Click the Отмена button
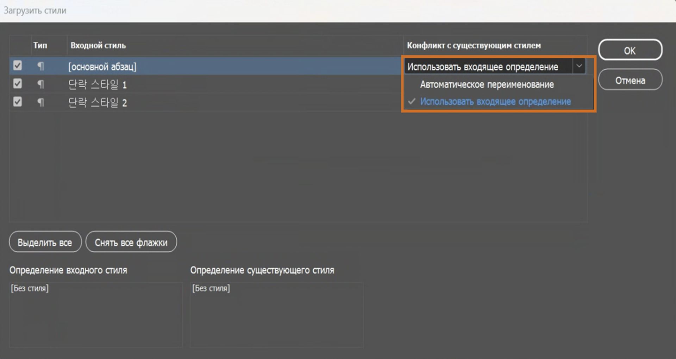The image size is (676, 359). tap(630, 80)
